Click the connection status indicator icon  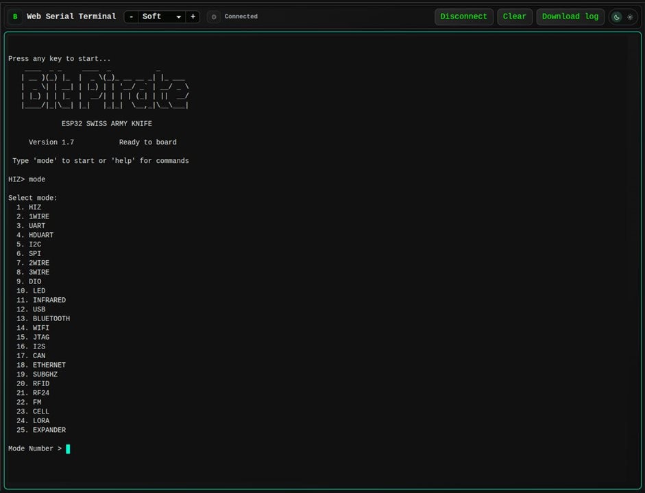(x=213, y=17)
